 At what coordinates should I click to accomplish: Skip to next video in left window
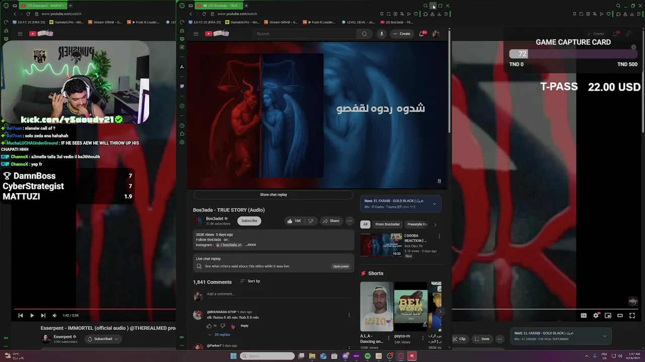point(43,316)
